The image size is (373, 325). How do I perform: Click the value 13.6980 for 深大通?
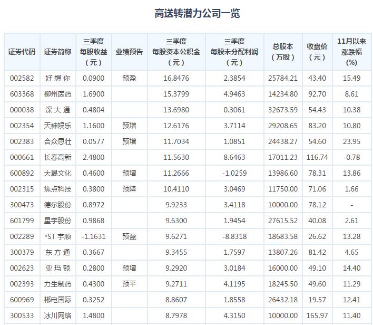[176, 110]
